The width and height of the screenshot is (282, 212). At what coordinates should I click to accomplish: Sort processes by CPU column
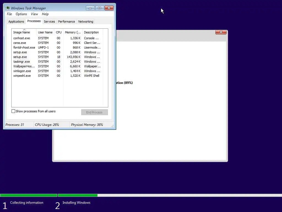pos(59,32)
